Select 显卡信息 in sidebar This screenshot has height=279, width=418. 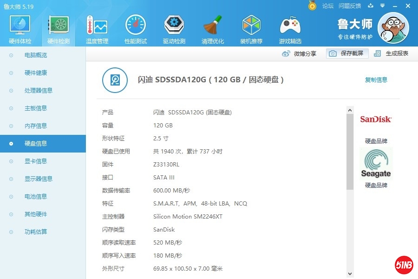tap(43, 161)
